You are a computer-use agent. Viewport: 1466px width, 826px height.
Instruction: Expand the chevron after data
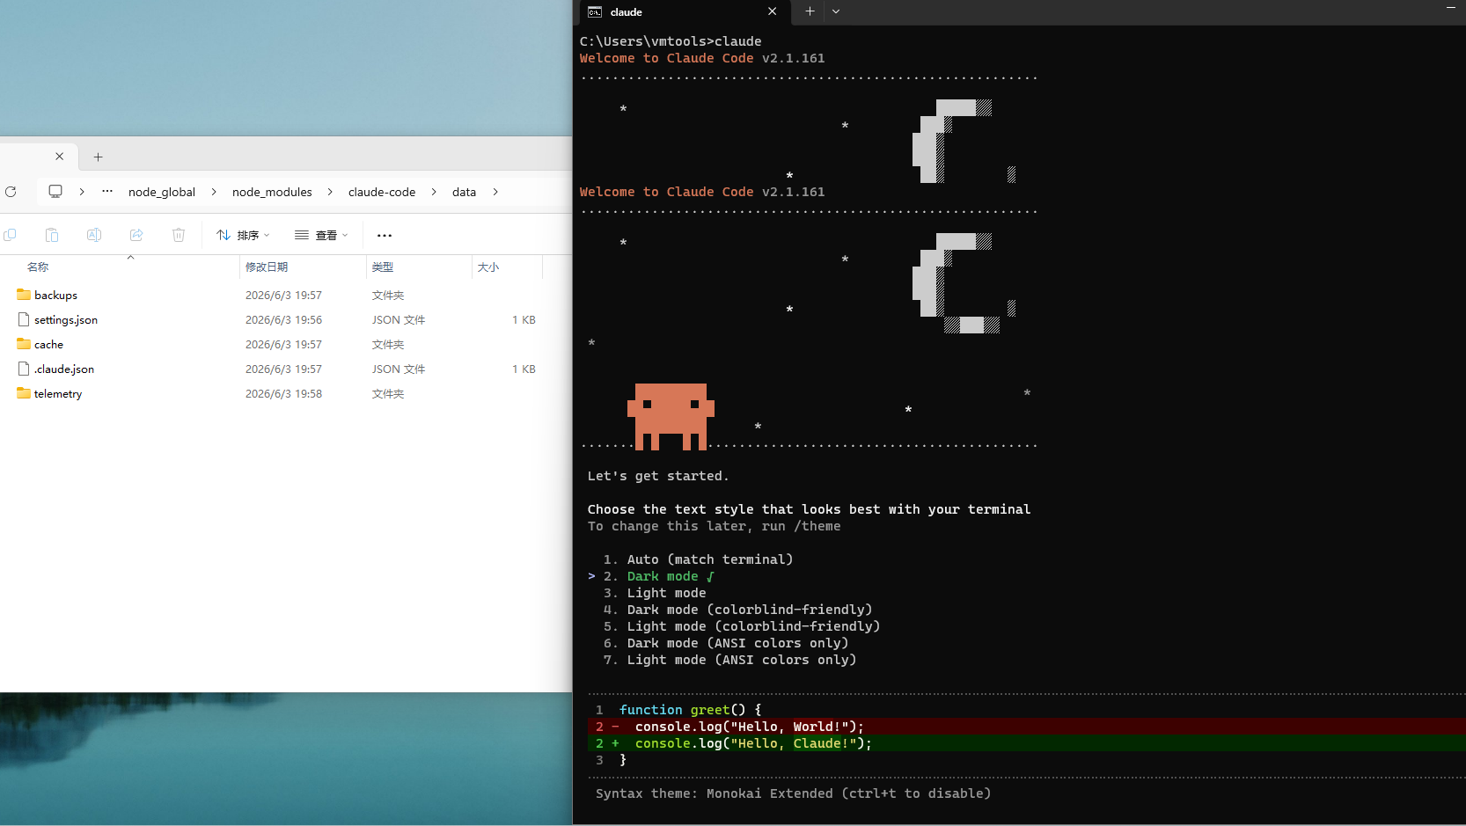[495, 192]
